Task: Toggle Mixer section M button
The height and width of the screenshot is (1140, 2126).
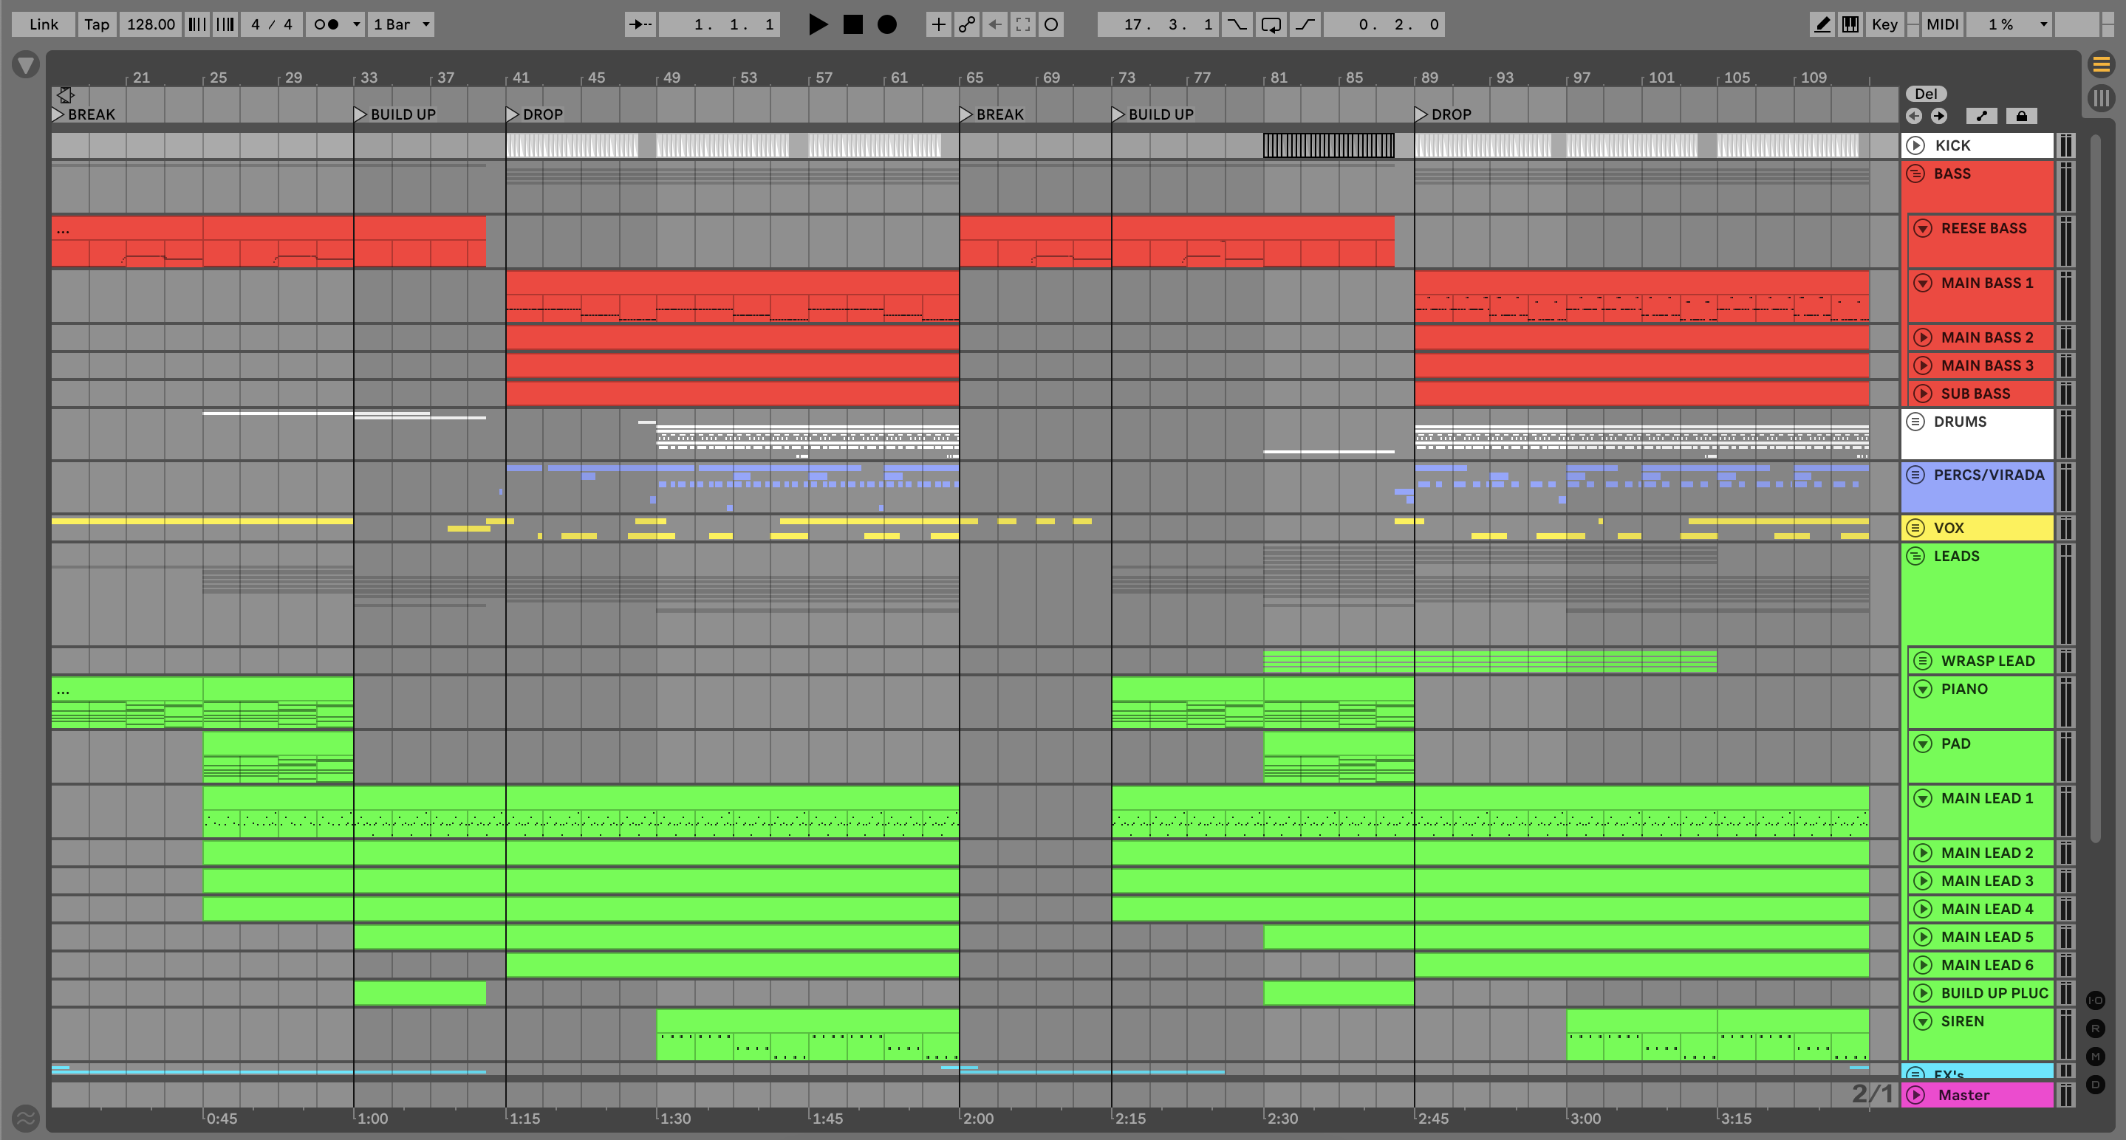Action: 2096,1057
